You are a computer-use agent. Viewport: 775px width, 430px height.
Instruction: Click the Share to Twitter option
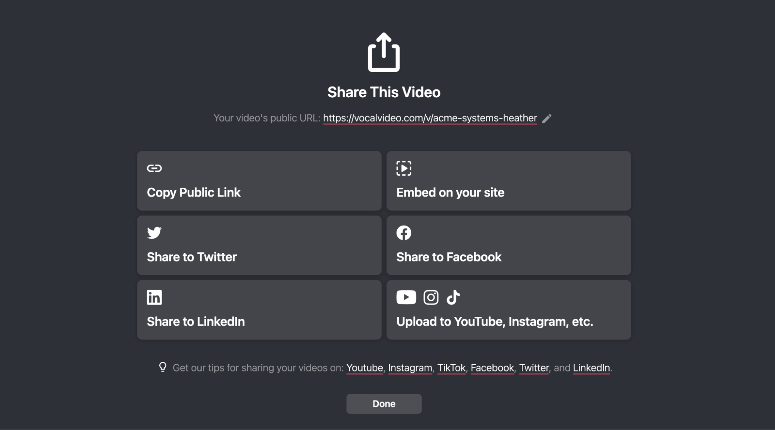tap(259, 245)
